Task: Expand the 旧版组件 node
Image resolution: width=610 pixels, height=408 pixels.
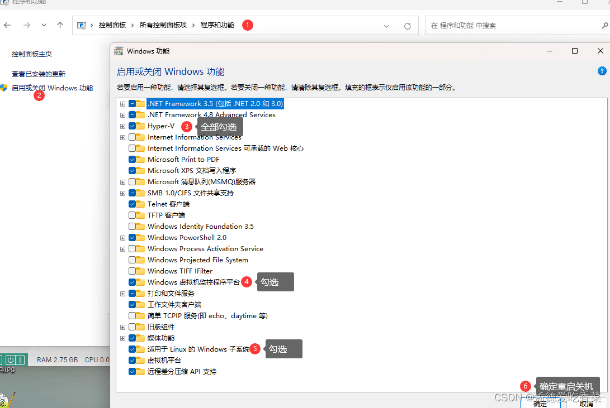Action: 122,327
